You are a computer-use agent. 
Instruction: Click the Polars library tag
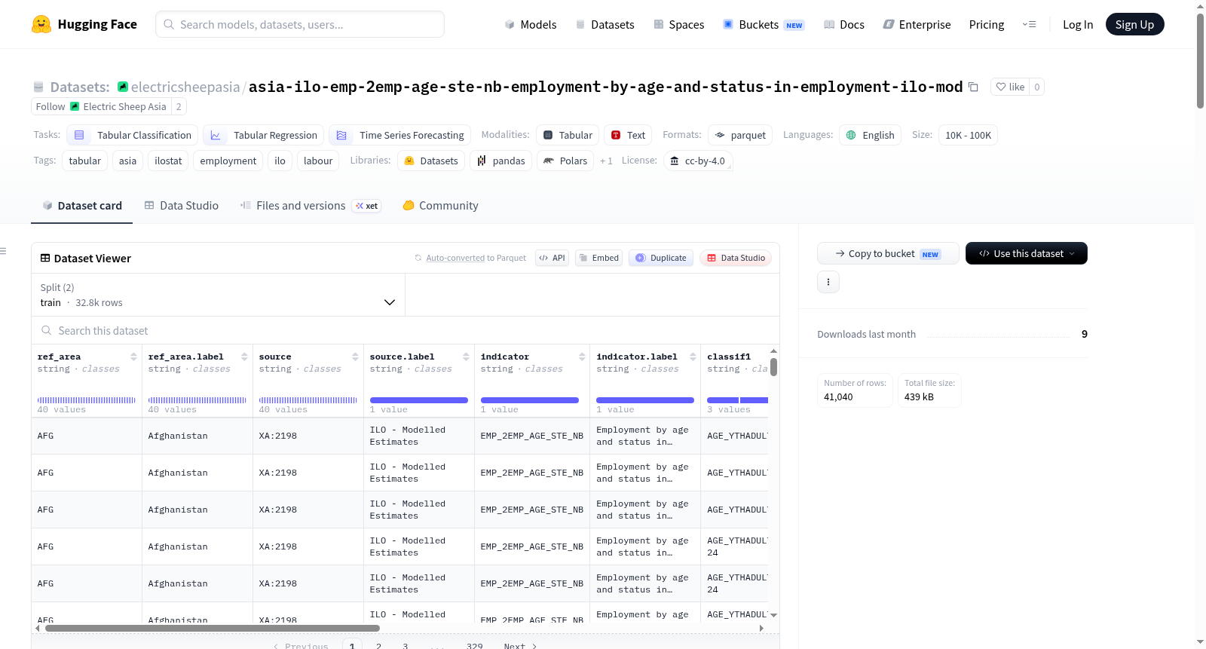(x=565, y=161)
